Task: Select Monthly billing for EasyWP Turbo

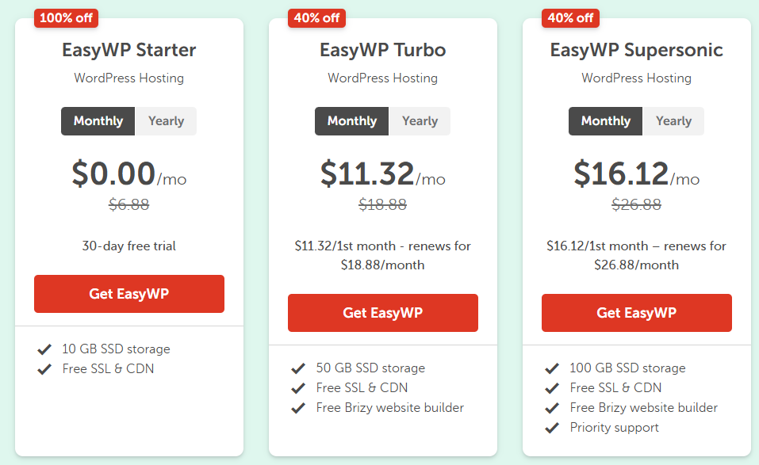Action: [352, 121]
